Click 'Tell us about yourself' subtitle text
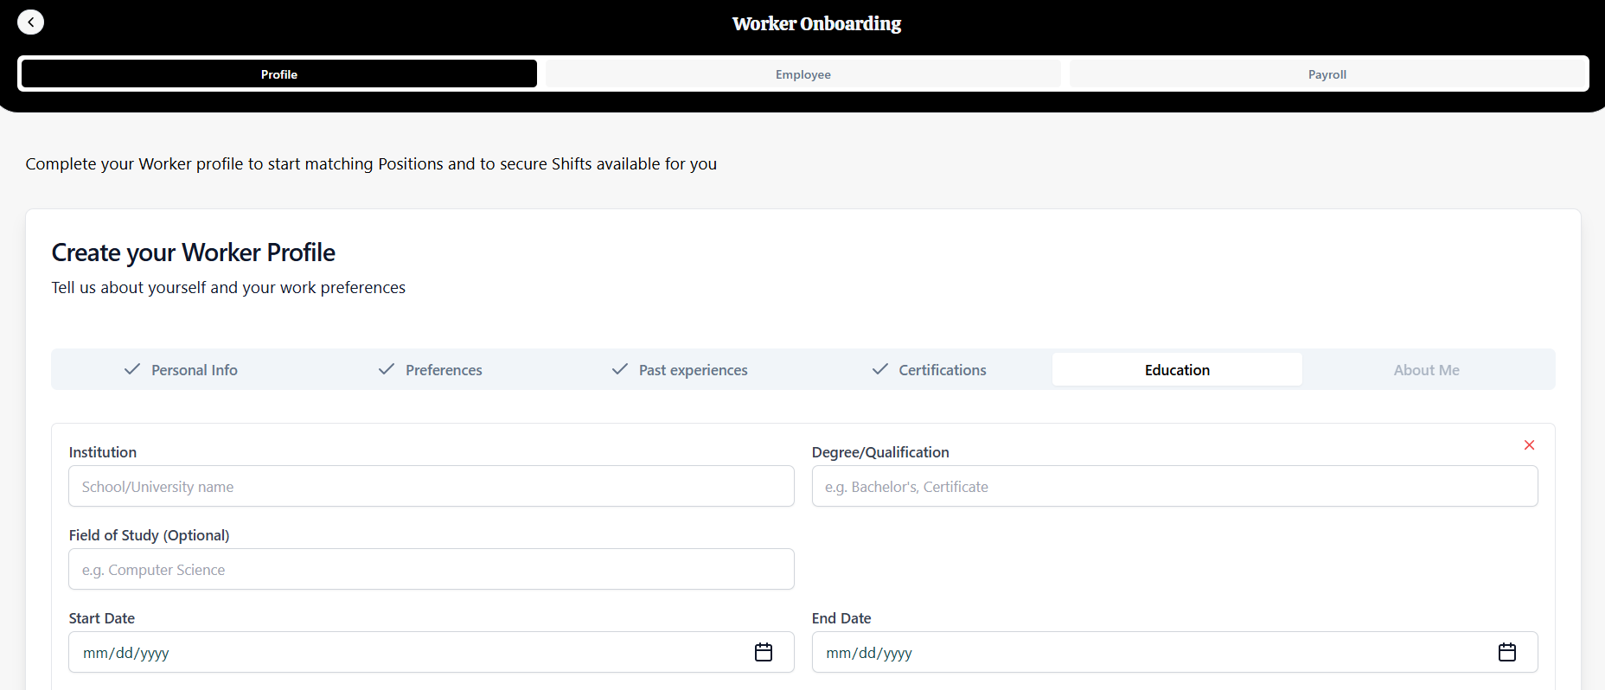1605x690 pixels. tap(228, 288)
